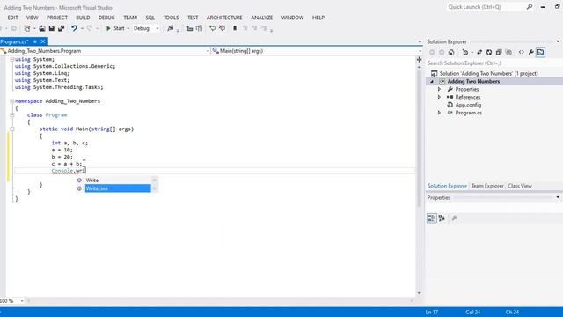The width and height of the screenshot is (563, 317).
Task: Click the Search Solution Explorer field
Action: click(x=494, y=63)
